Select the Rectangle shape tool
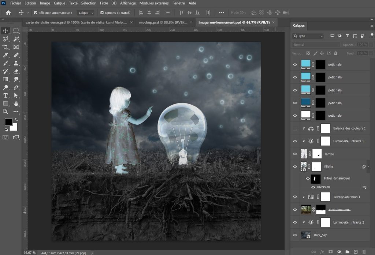The width and height of the screenshot is (375, 255). [x=5, y=104]
